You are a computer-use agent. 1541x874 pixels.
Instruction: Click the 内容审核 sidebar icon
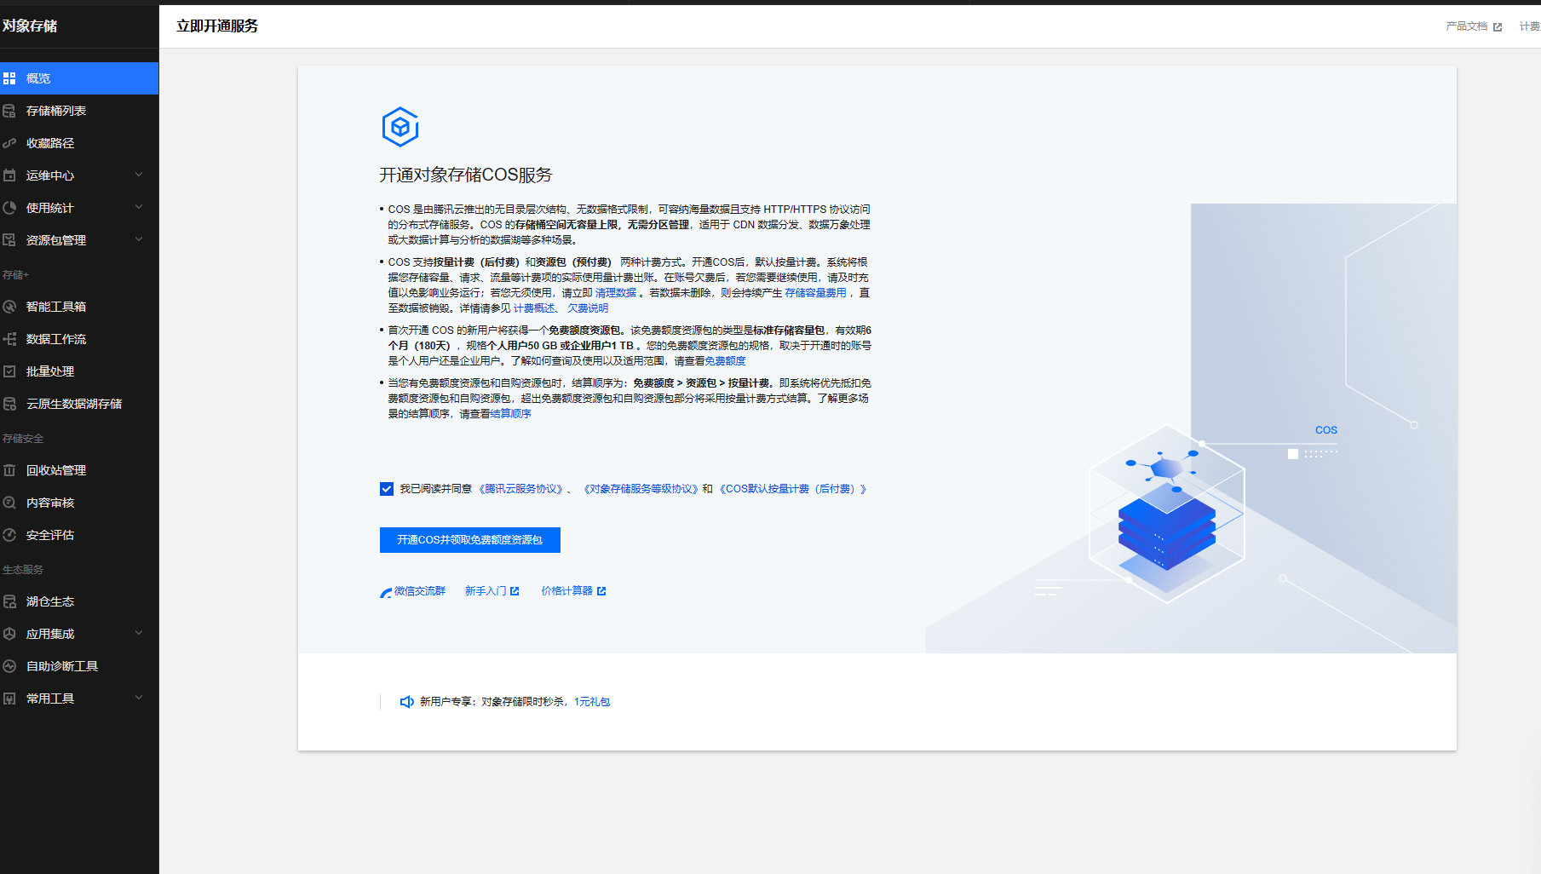tap(9, 503)
